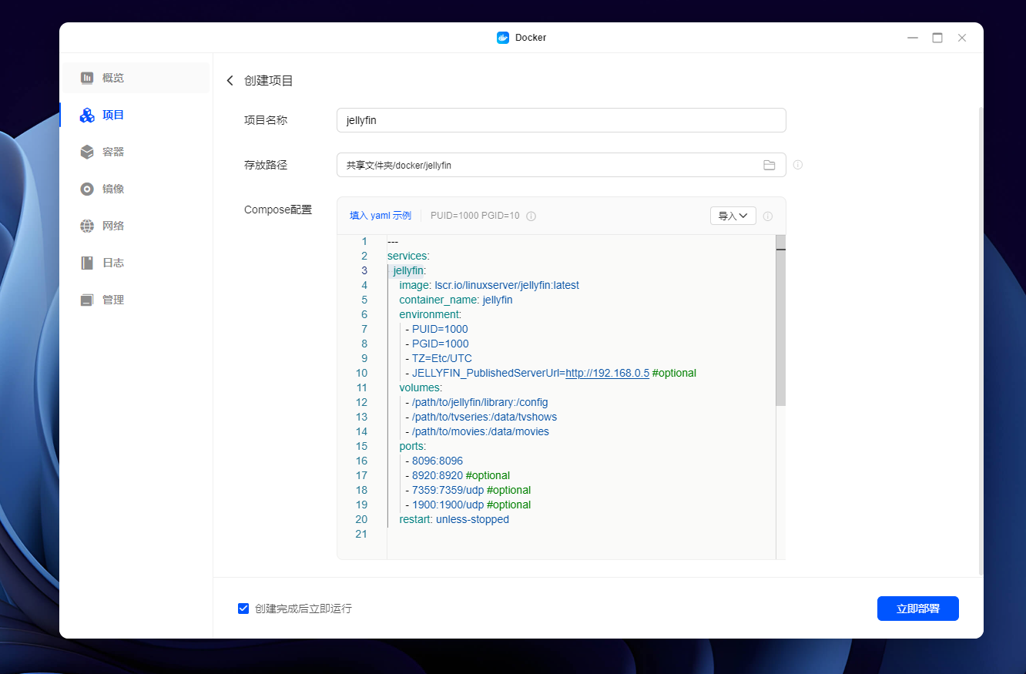1026x674 pixels.
Task: Click the 'environment:' line in editor
Action: [430, 314]
